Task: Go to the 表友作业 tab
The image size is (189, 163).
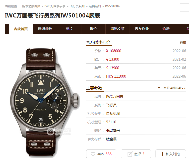Action: (x=142, y=29)
